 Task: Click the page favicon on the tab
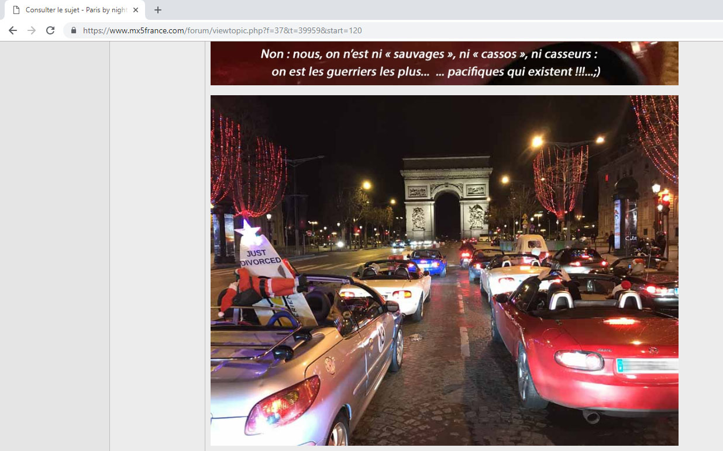[x=16, y=10]
